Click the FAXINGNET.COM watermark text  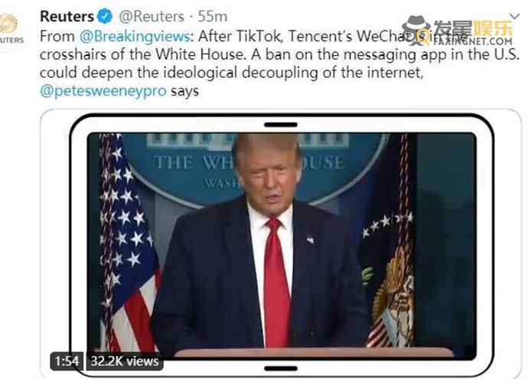click(x=473, y=41)
